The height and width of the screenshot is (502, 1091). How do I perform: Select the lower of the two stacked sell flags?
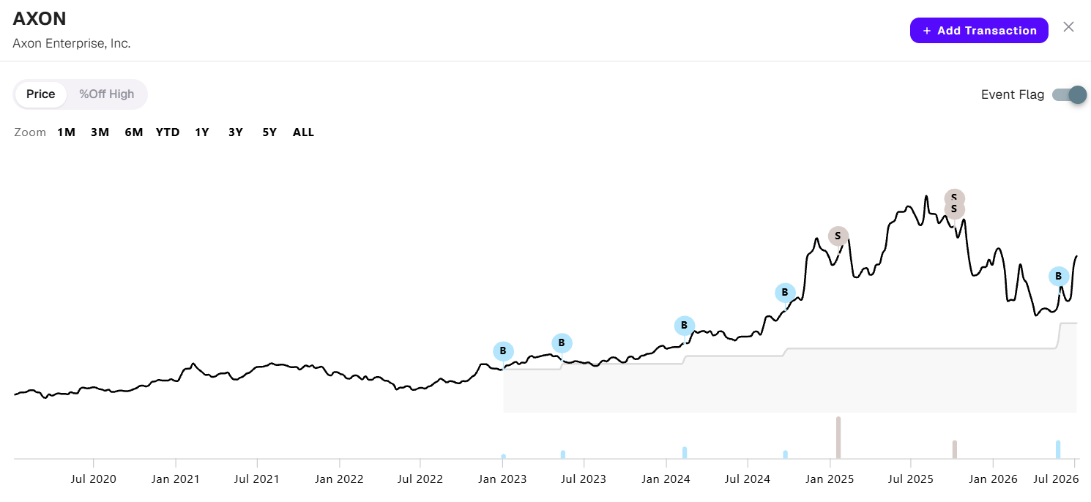coord(954,209)
